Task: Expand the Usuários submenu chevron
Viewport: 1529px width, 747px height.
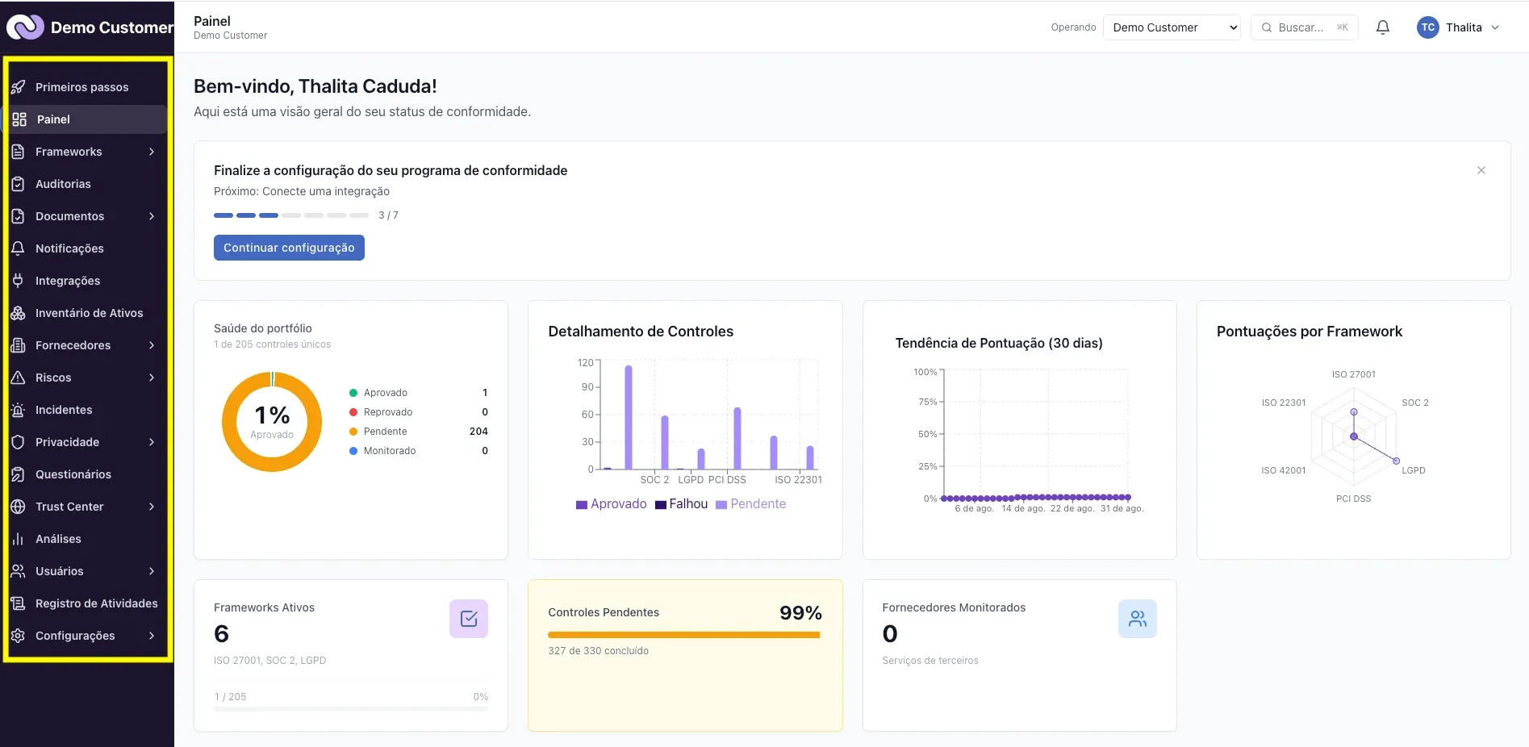Action: point(152,571)
